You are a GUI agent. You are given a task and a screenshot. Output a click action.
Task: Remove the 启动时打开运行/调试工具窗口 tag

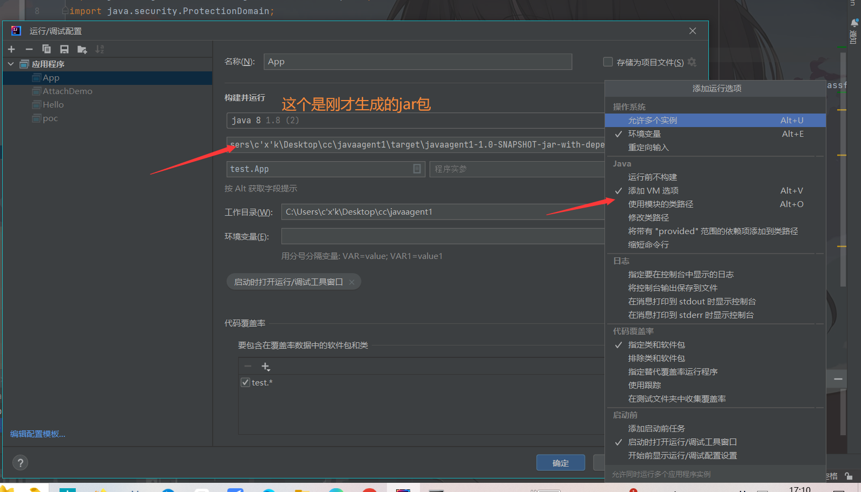pos(352,282)
